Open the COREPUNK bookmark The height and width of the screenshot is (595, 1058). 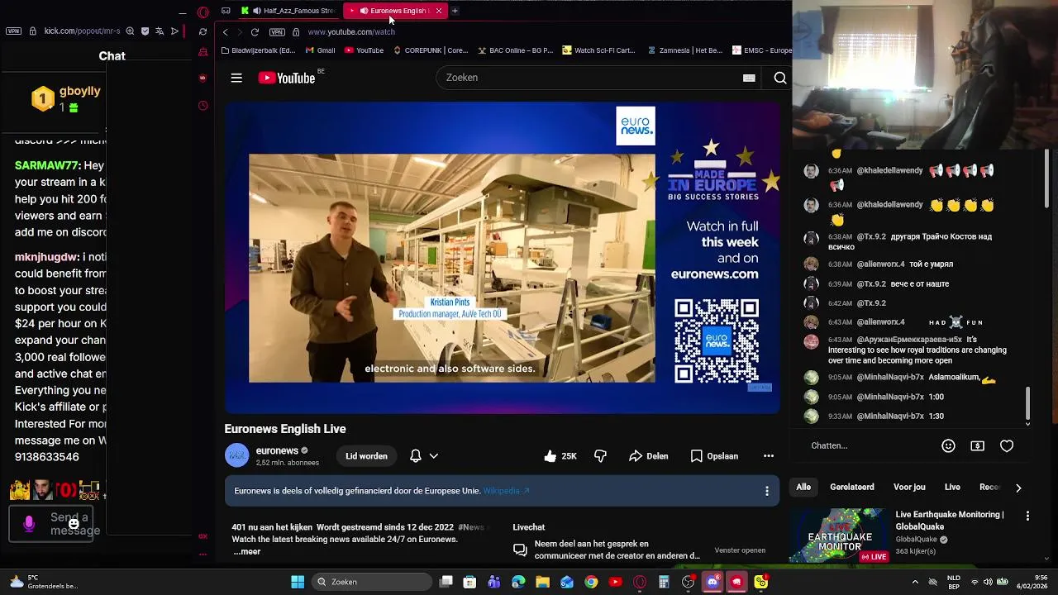430,50
